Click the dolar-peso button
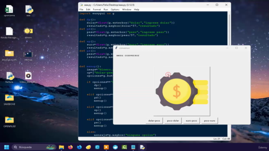Screen dimensions: 269x151 pos(154,121)
